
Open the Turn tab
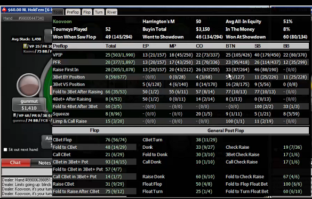click(99, 12)
